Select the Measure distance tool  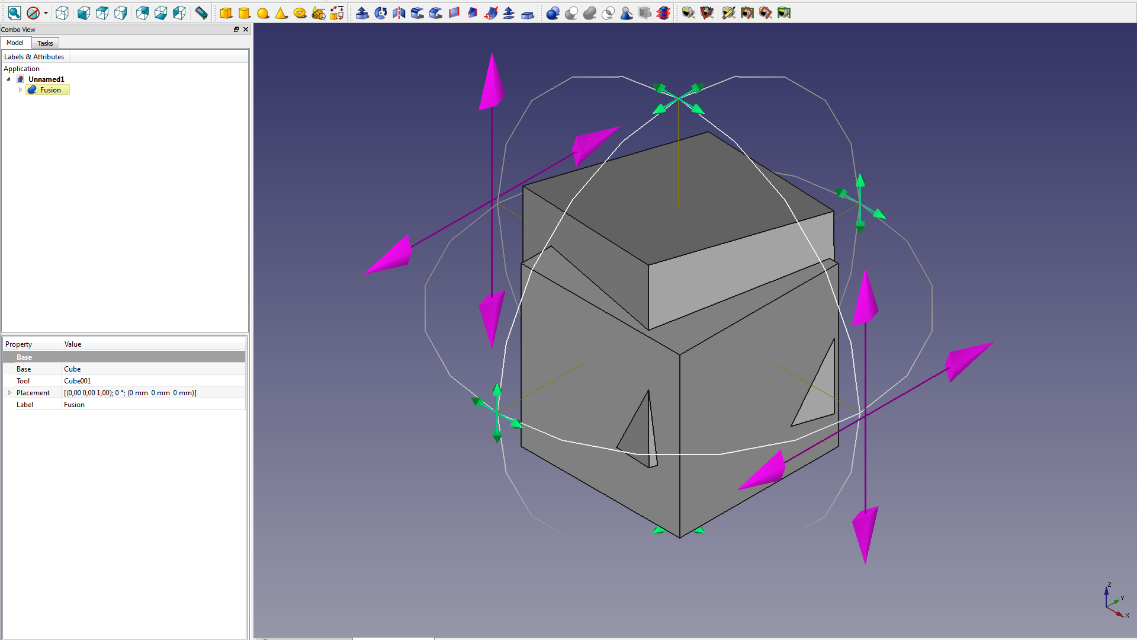[201, 12]
